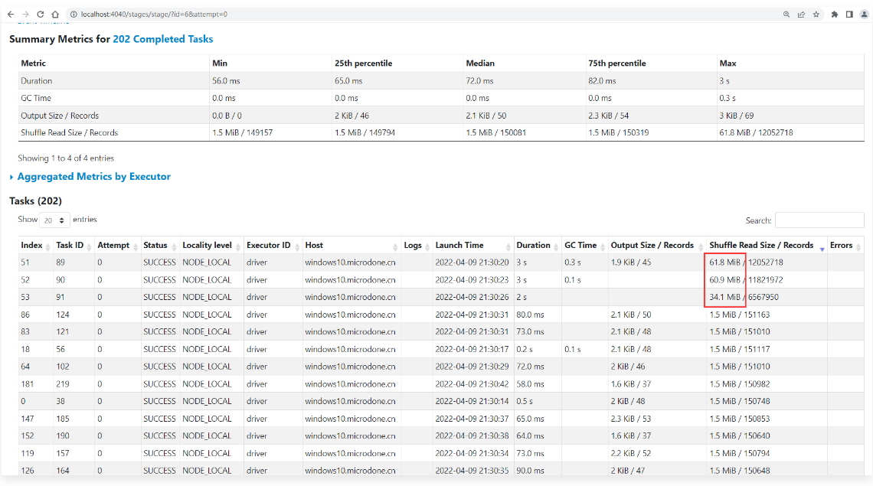Viewport: 873px width, 486px height.
Task: Click the address bar URL localhost:4040
Action: click(154, 15)
